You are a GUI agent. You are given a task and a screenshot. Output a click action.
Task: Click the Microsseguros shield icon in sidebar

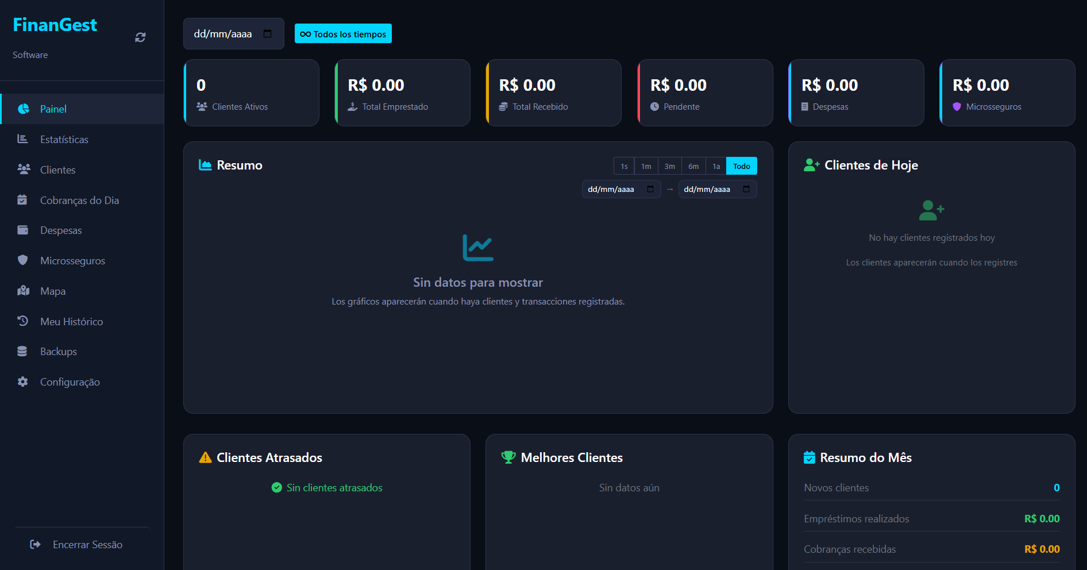(23, 260)
